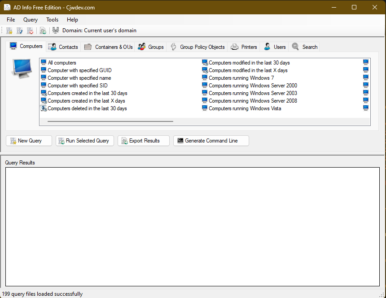Click the toolbar drag grip handle

[x=2, y=30]
